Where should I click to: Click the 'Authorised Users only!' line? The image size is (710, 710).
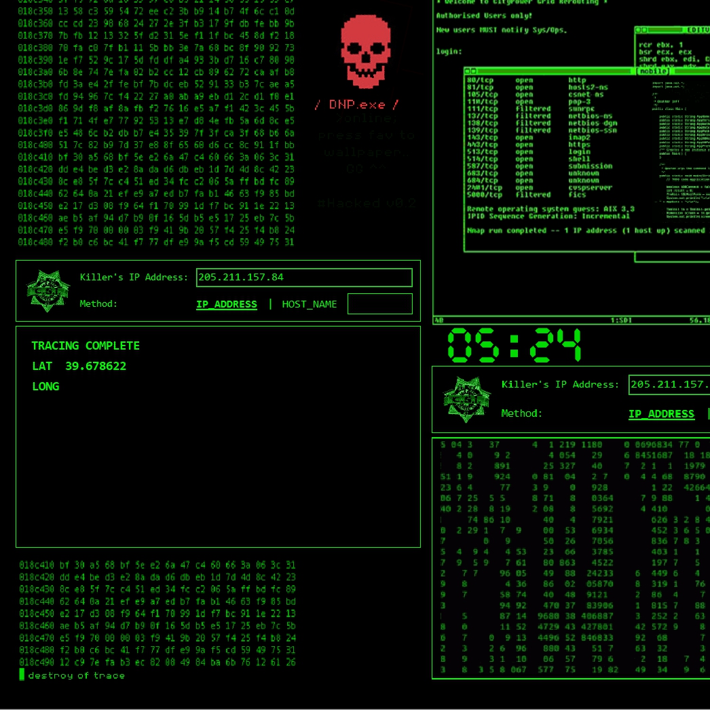(x=484, y=16)
